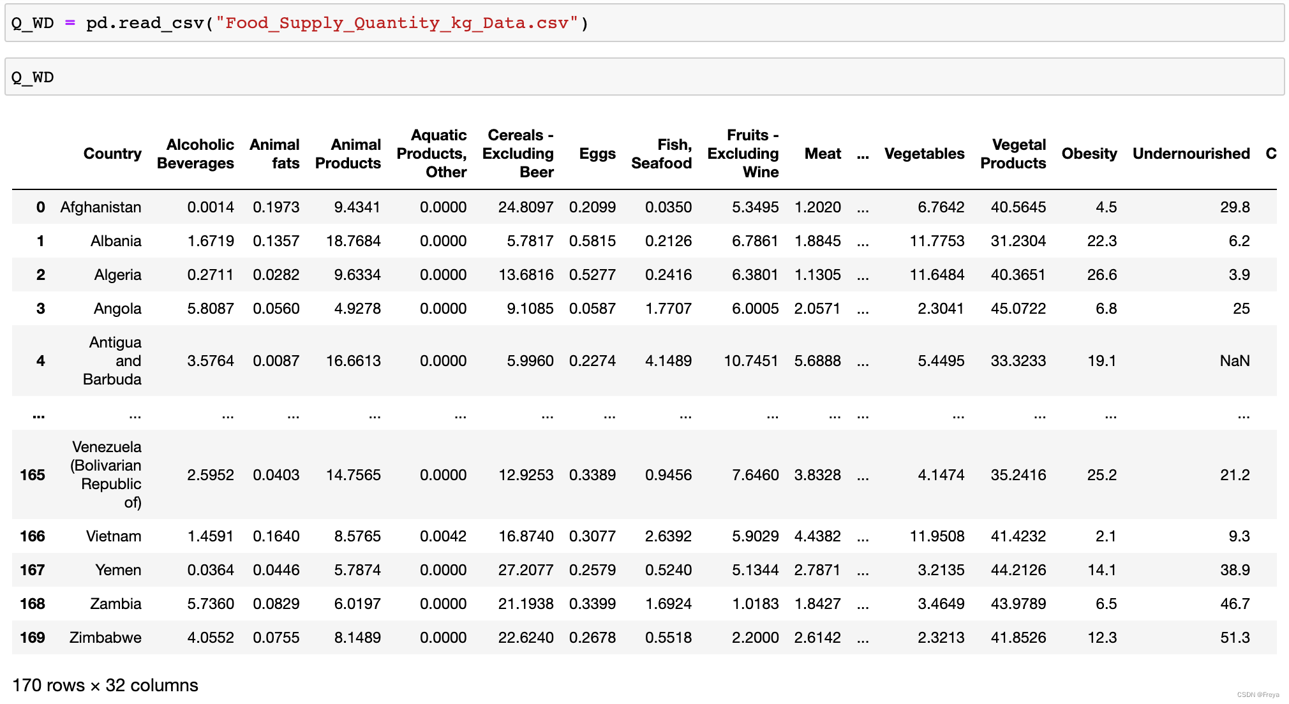Click the Aquatic Products, Other header
The width and height of the screenshot is (1289, 704).
click(432, 154)
